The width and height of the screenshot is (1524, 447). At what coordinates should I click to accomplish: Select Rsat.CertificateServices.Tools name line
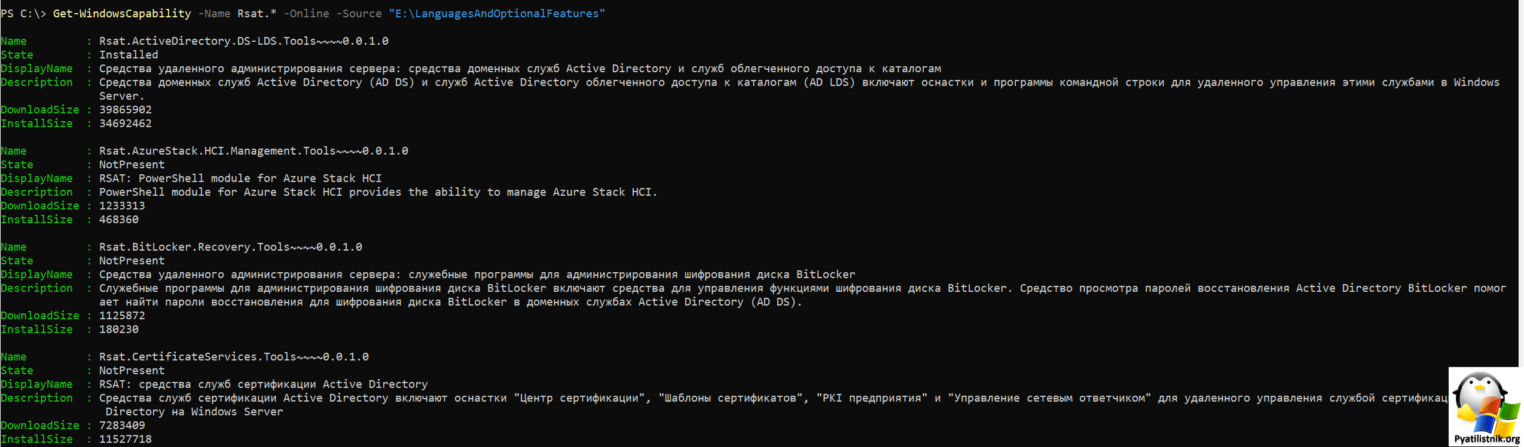click(x=234, y=357)
